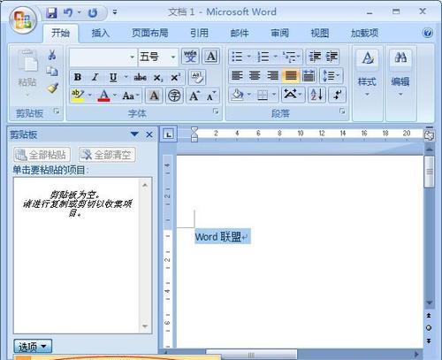Toggle Justify paragraph alignment
This screenshot has height=360, width=442.
point(291,76)
